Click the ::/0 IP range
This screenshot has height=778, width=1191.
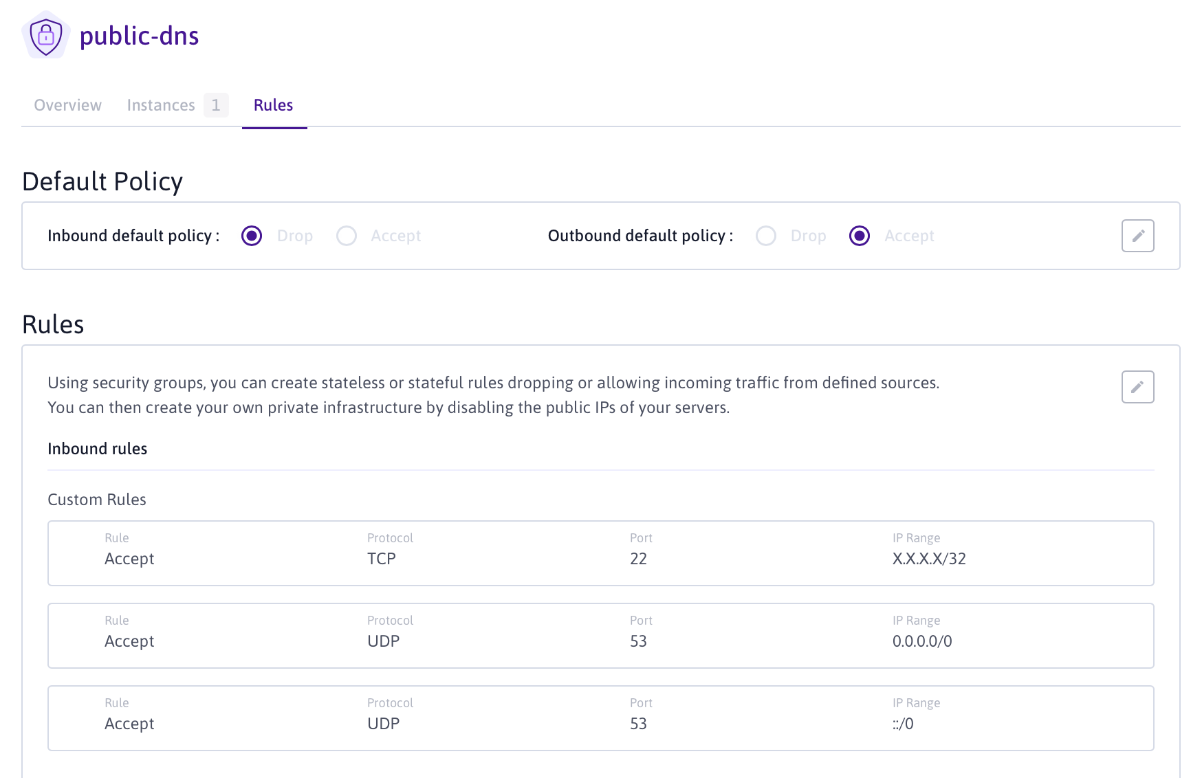click(x=903, y=724)
